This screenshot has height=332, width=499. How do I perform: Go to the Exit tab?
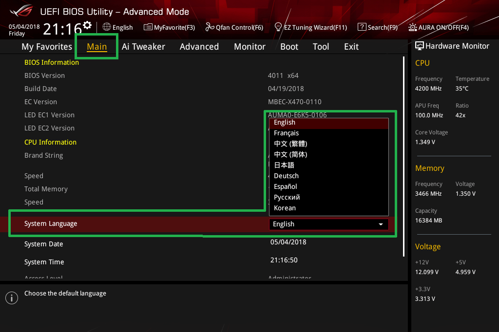[351, 47]
